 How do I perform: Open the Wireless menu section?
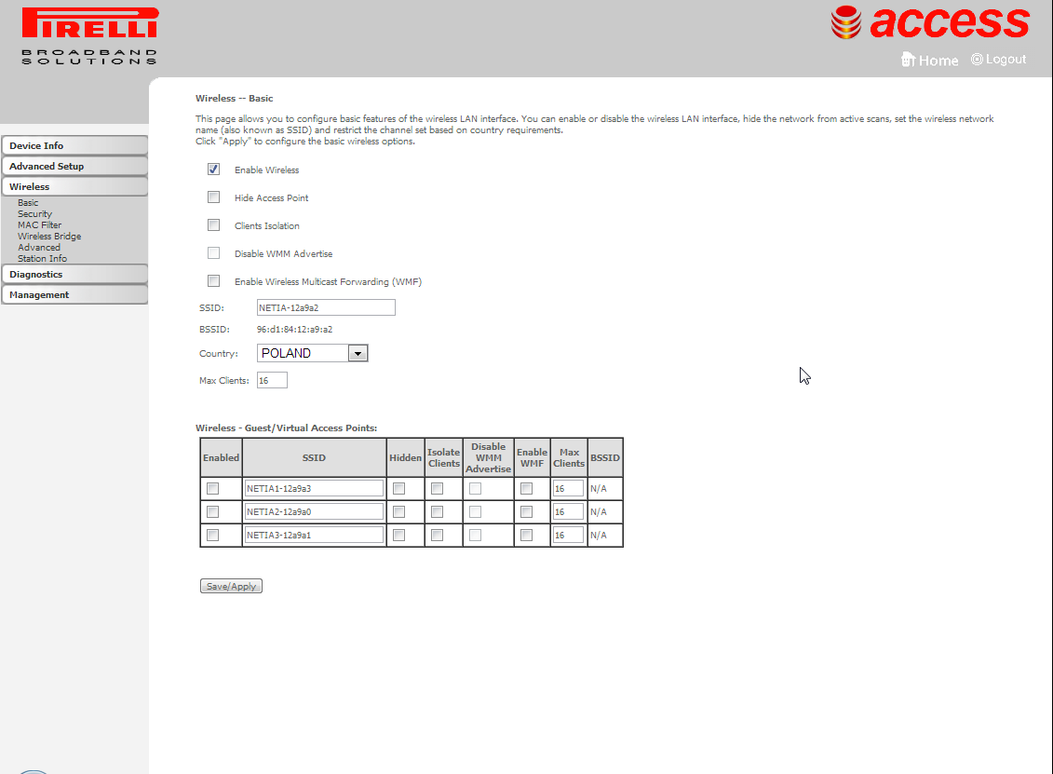click(74, 187)
